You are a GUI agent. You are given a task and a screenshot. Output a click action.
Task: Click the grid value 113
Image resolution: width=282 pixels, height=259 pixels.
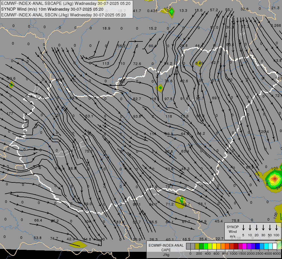coord(106,63)
